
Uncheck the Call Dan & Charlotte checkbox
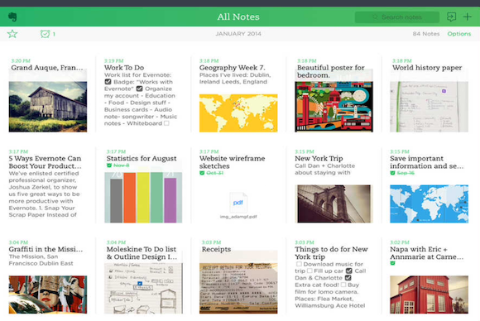tap(348, 271)
